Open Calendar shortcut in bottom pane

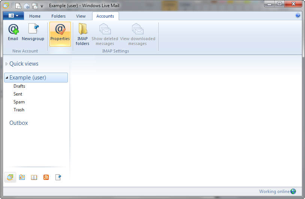(x=22, y=177)
